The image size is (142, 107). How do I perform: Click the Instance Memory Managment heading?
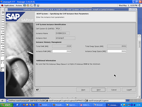pyautogui.click(x=49, y=42)
